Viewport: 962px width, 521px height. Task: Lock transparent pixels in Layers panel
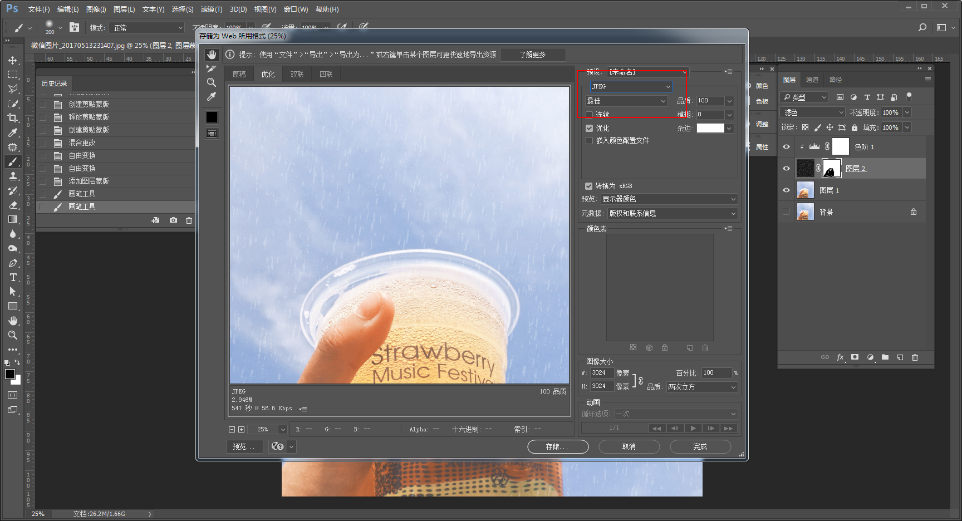pos(805,127)
